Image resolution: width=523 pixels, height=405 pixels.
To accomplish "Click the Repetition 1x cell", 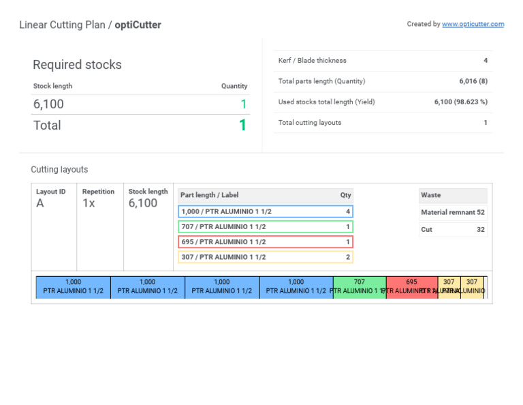I will coord(98,198).
